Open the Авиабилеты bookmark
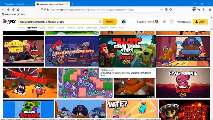 tap(9, 14)
